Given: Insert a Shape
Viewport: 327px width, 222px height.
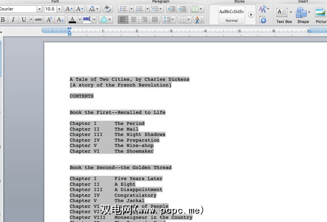Looking at the screenshot, I should click(301, 15).
